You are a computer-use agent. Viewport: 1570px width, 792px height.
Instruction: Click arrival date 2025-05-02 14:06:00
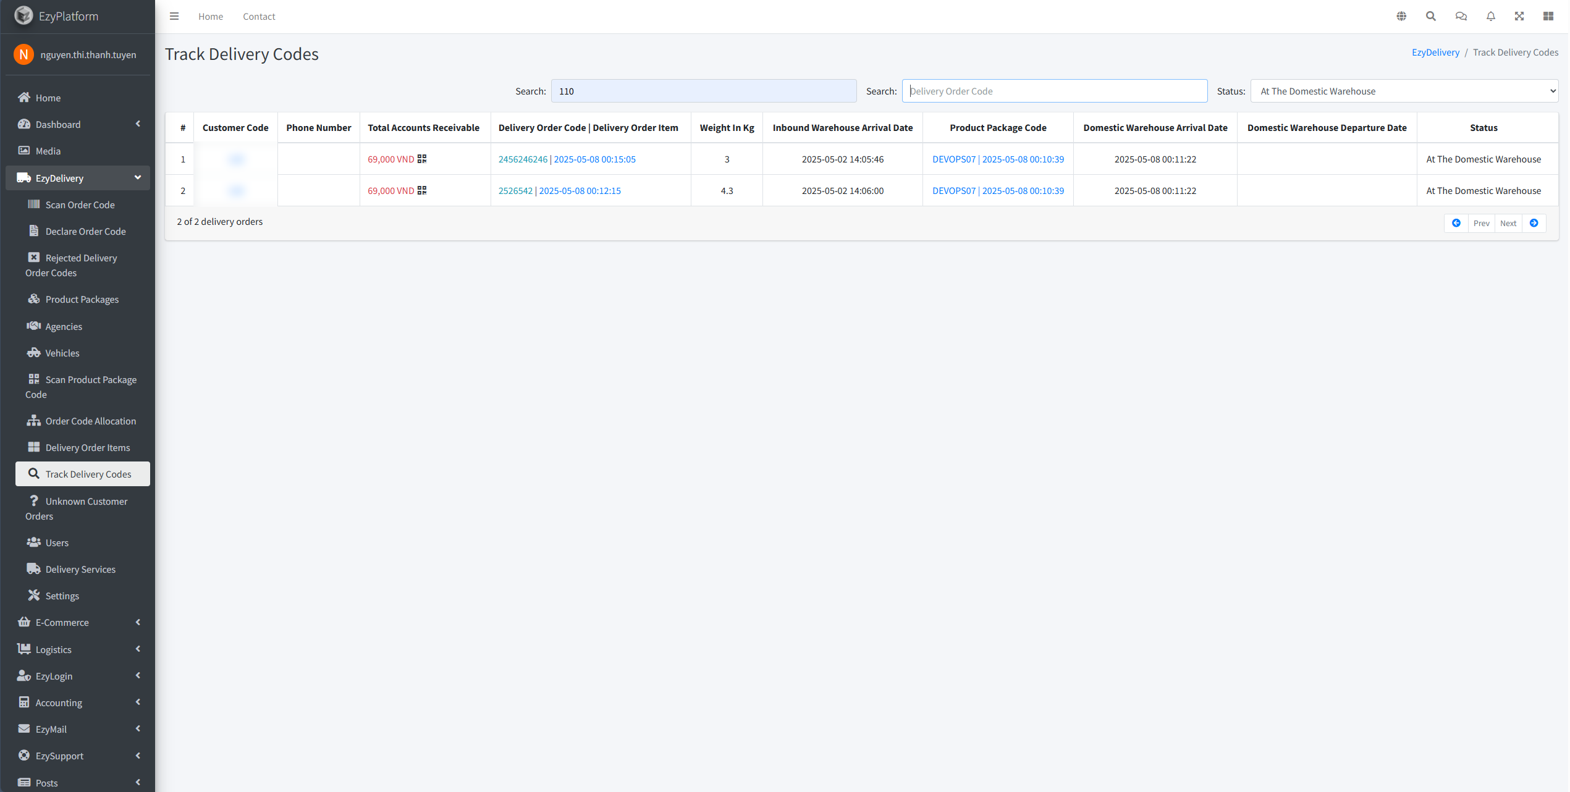coord(843,191)
